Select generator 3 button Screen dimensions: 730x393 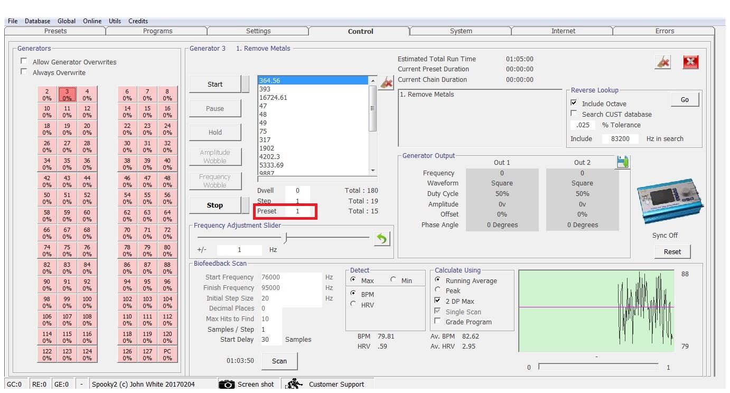tap(67, 95)
